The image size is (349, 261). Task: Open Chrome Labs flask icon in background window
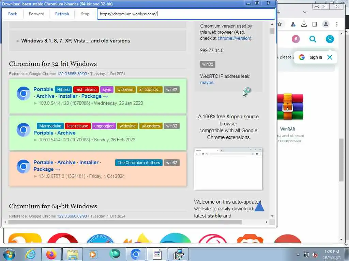coord(293,24)
